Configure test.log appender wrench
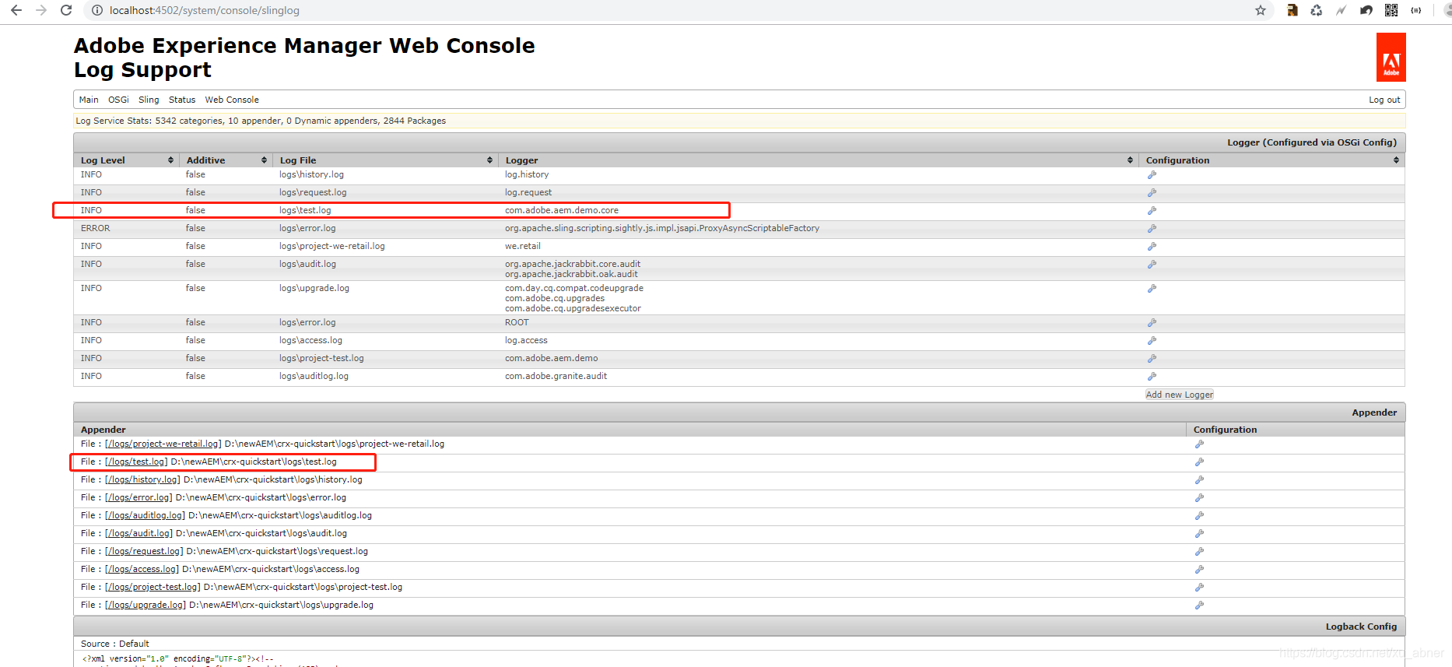Image resolution: width=1452 pixels, height=667 pixels. (1199, 462)
